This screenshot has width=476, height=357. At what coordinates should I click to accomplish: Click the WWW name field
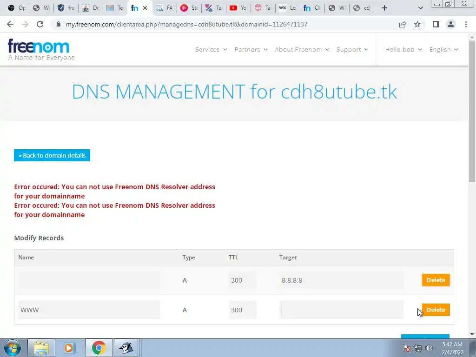pyautogui.click(x=89, y=310)
